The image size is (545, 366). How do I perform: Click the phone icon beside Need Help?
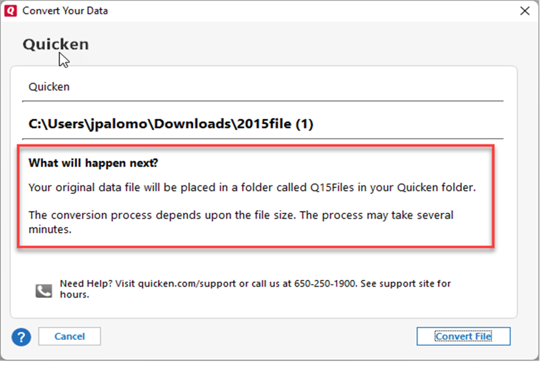point(44,290)
